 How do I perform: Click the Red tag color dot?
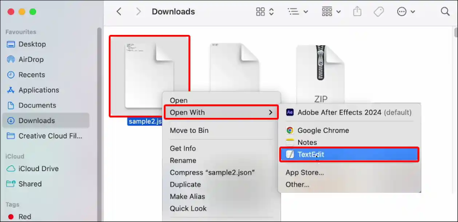click(x=11, y=217)
